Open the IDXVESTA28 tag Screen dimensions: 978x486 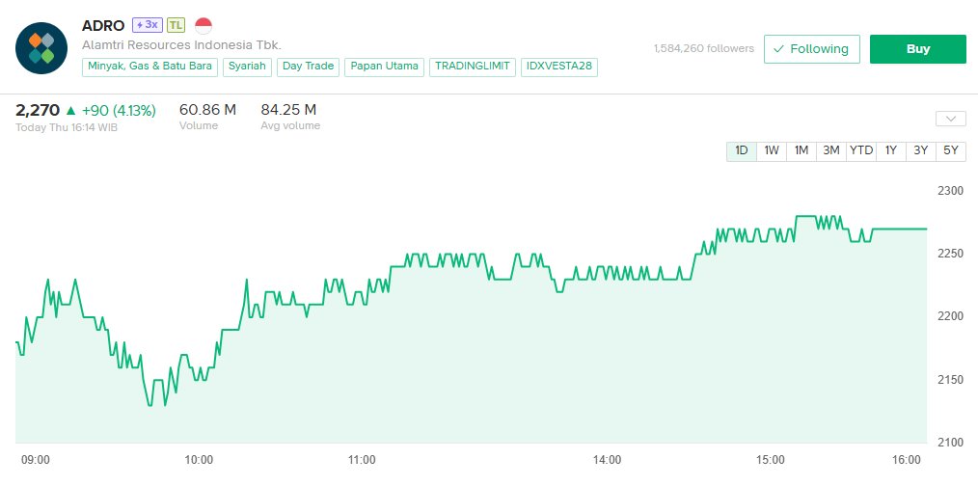coord(558,67)
